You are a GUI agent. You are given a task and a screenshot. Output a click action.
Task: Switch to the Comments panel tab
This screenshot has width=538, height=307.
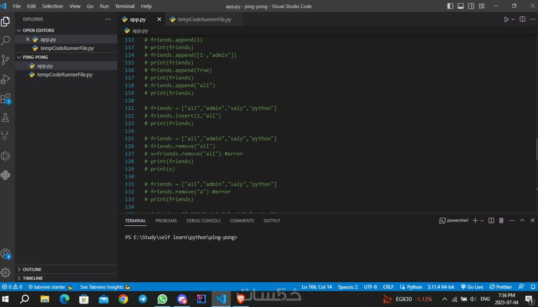click(x=242, y=221)
